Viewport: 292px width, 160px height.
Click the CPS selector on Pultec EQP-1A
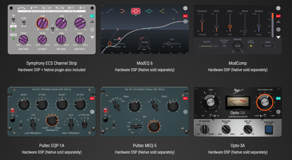(x=33, y=124)
